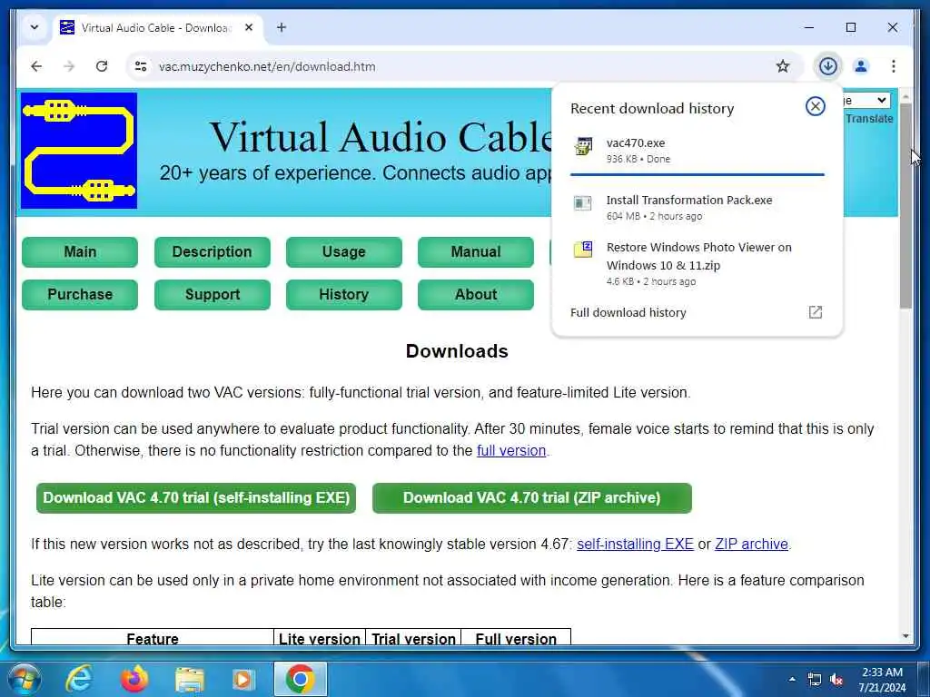Open the Chrome three-dot menu
The image size is (930, 697).
click(894, 66)
